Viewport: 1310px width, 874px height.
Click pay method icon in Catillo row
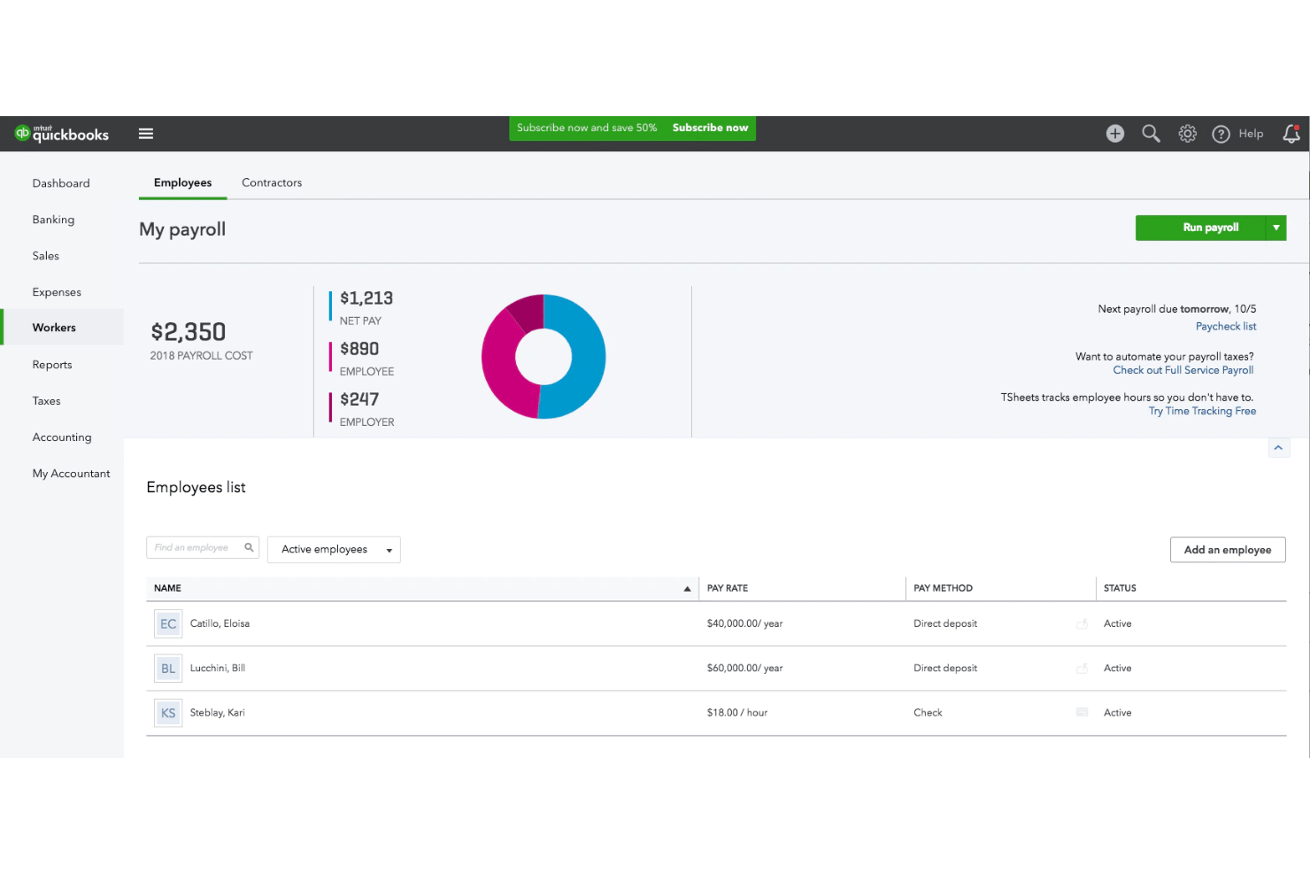click(x=1082, y=624)
